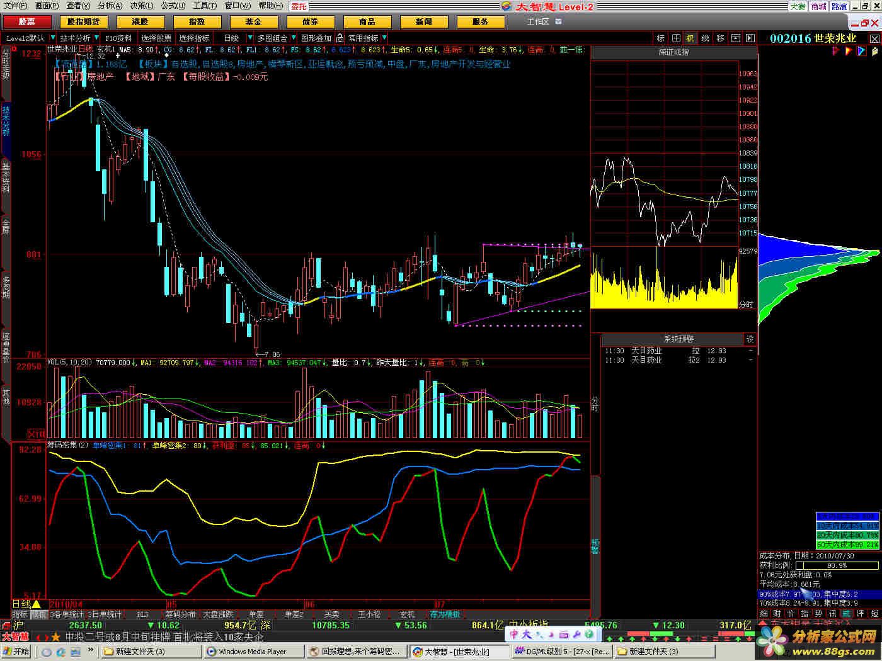882x661 pixels.
Task: Click the skip-to-end playback icon
Action: point(750,38)
